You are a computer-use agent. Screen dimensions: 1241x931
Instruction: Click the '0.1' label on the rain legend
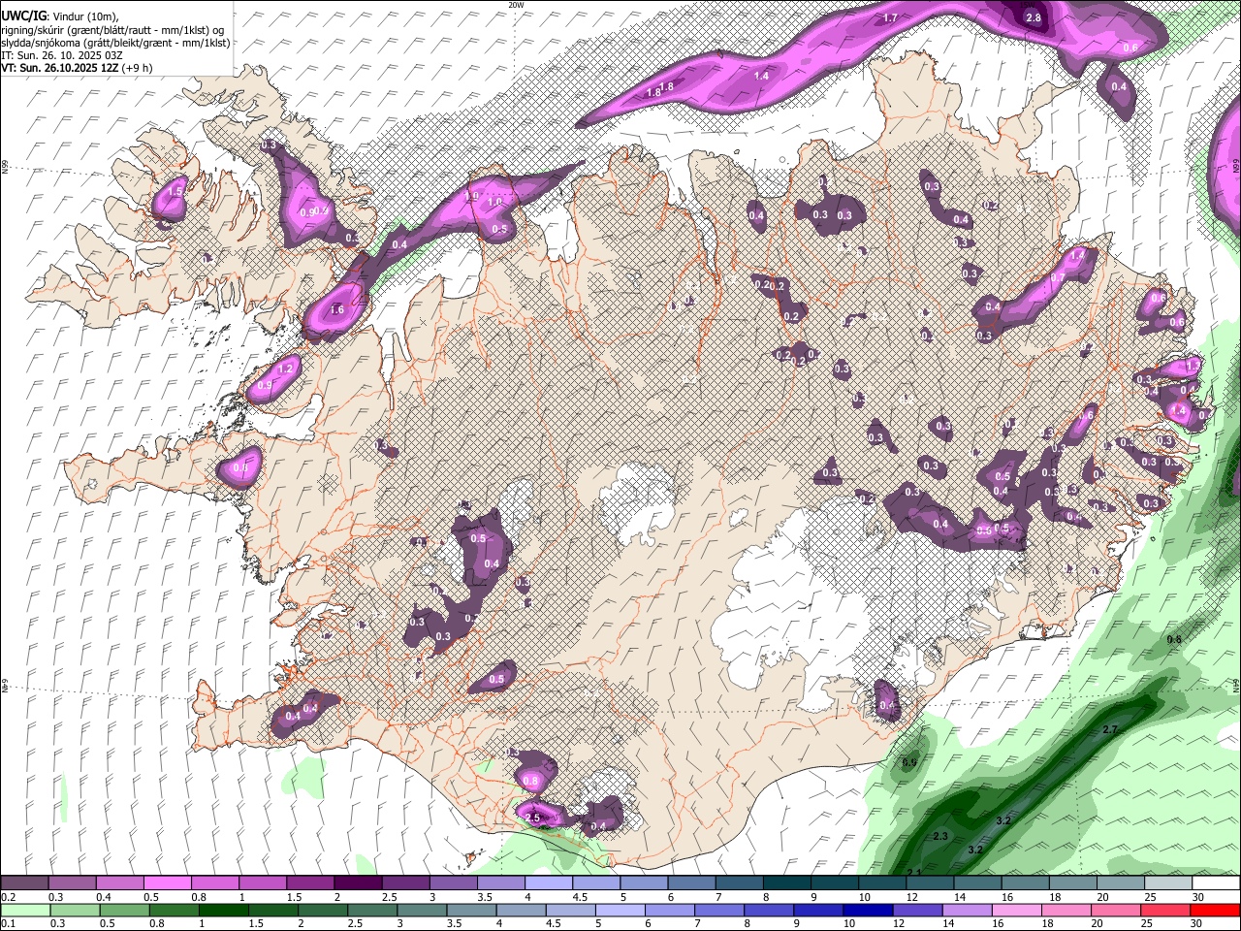click(x=8, y=923)
